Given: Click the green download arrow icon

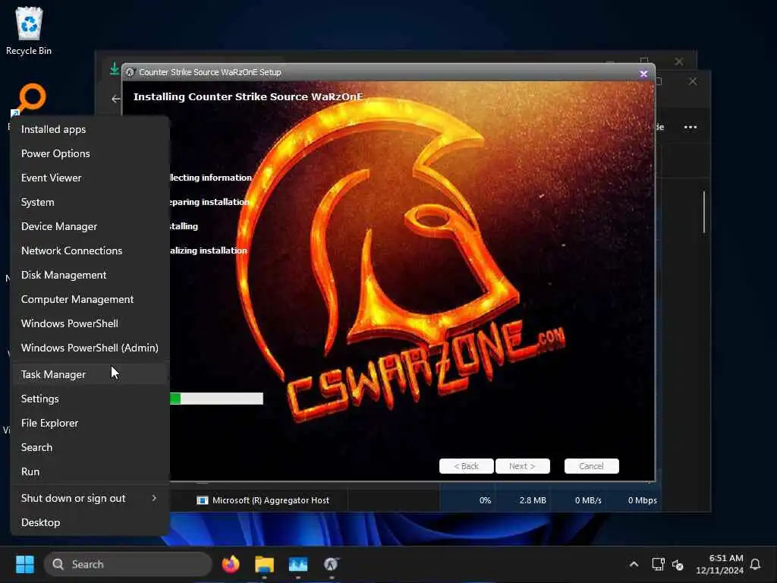Looking at the screenshot, I should tap(115, 68).
